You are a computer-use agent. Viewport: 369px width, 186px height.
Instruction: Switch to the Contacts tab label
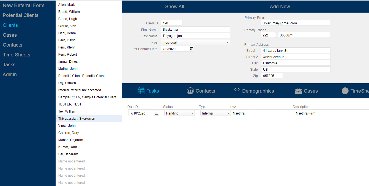click(205, 91)
